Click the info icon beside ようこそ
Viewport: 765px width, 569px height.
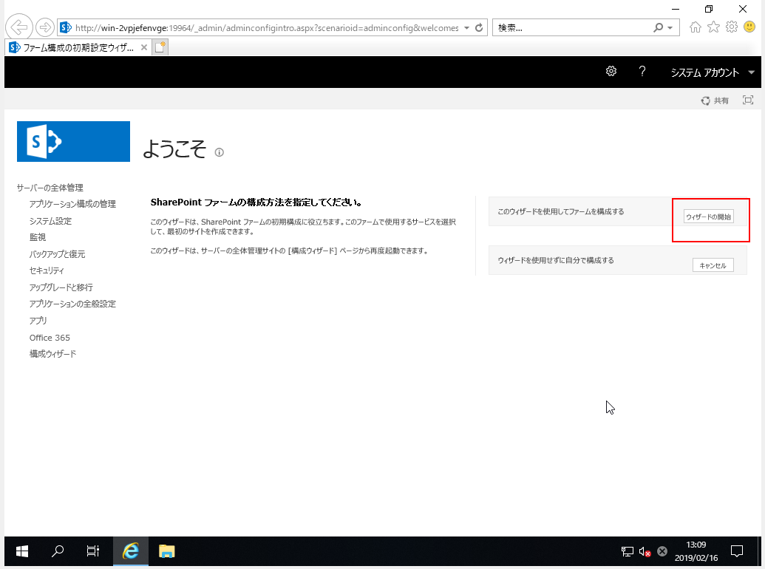220,152
